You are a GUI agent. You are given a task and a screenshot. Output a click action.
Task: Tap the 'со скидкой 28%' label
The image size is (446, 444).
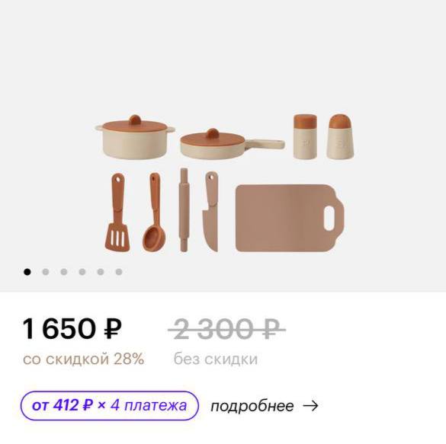click(84, 359)
